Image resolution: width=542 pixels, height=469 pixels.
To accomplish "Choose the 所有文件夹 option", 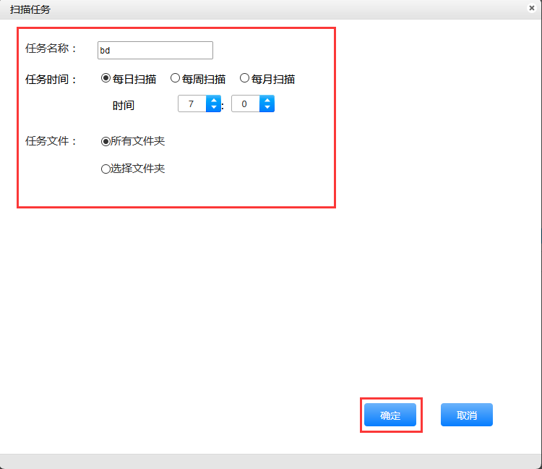I will [106, 142].
